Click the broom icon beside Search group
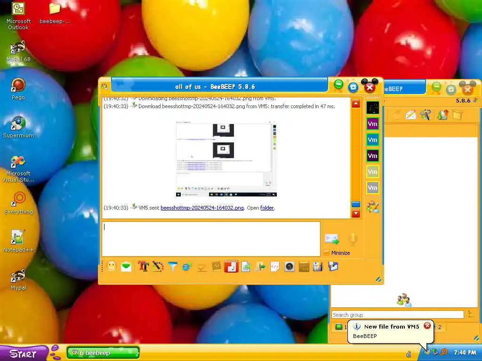The width and height of the screenshot is (482, 361). tap(470, 314)
